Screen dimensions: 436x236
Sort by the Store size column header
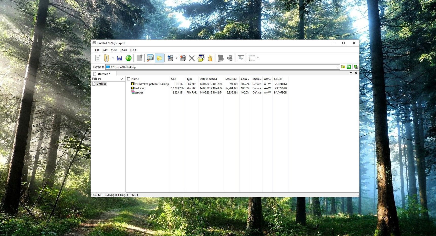[x=231, y=79]
